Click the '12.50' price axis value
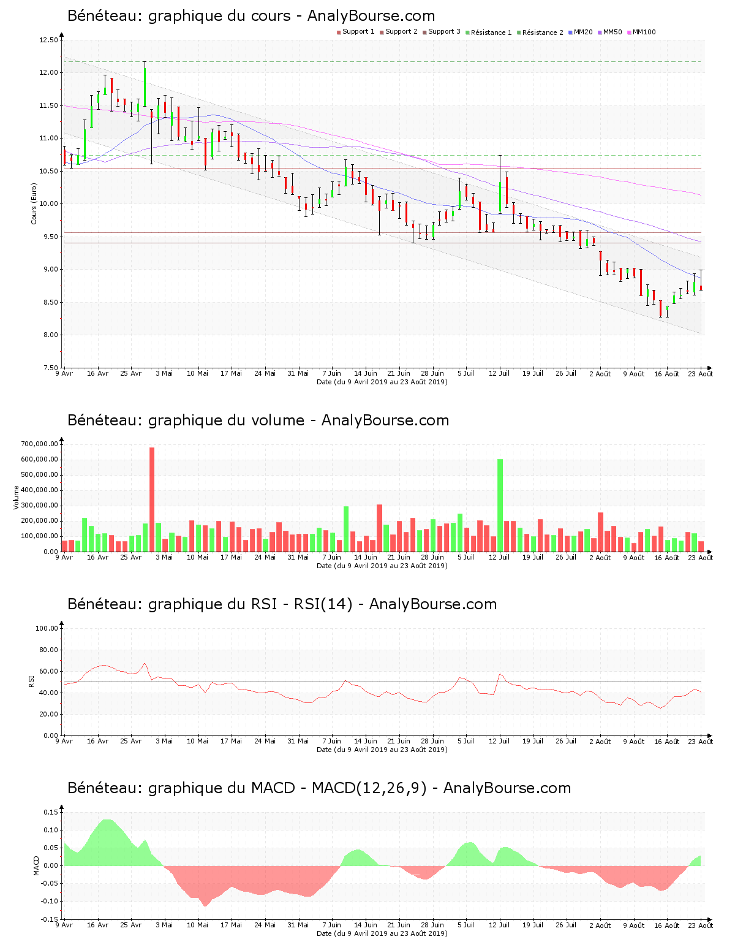 [48, 40]
